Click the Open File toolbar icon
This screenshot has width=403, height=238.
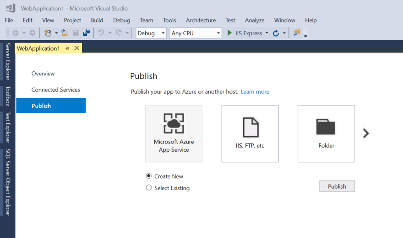tap(65, 33)
